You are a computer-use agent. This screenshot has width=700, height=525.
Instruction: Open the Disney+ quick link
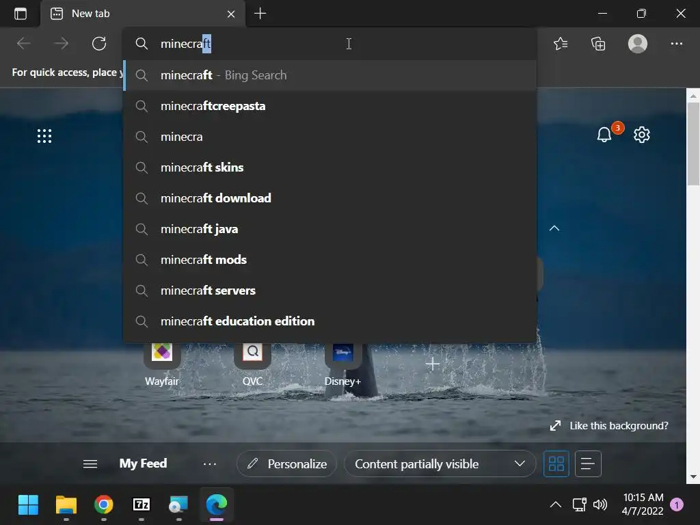[342, 364]
